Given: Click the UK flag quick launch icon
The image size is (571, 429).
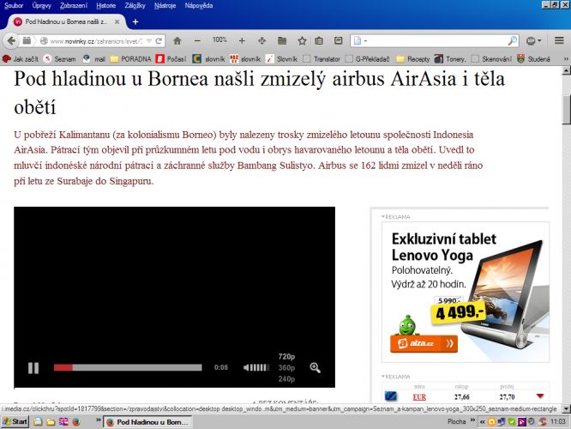Looking at the screenshot, I should coord(63,422).
